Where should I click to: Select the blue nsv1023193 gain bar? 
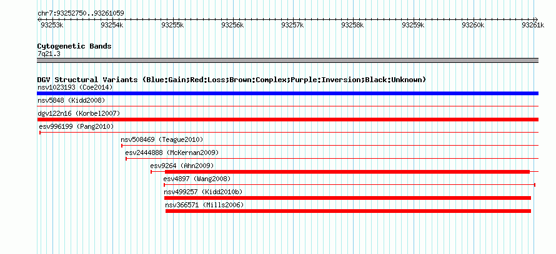(x=287, y=93)
